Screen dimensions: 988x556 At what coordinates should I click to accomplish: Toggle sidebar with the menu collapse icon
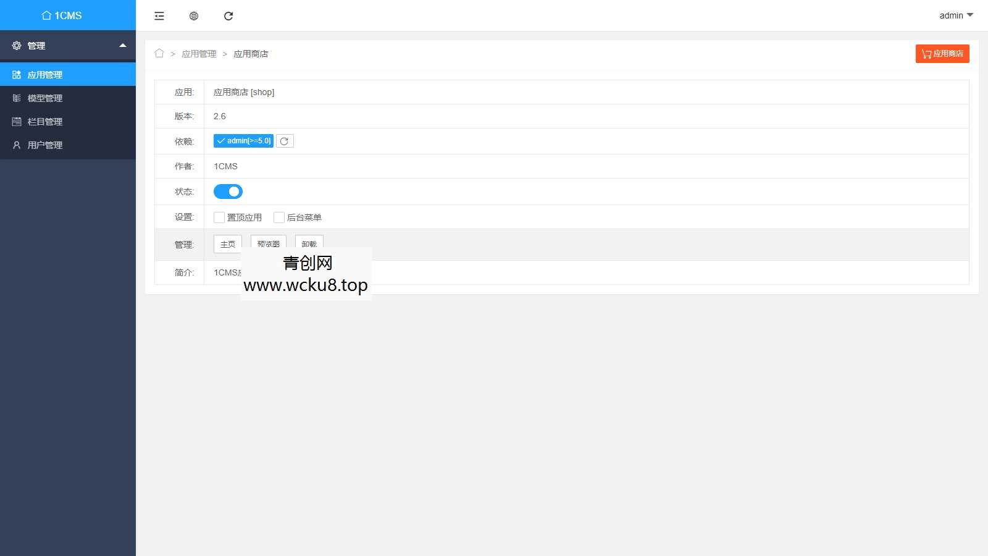coord(159,16)
